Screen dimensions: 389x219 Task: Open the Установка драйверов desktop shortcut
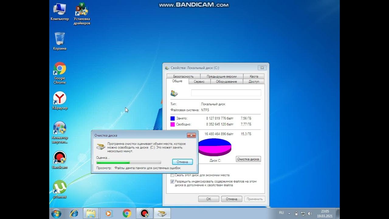pyautogui.click(x=82, y=13)
